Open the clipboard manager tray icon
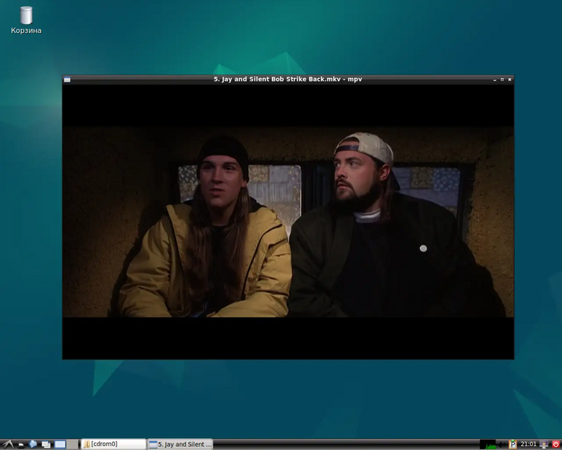 click(x=513, y=444)
